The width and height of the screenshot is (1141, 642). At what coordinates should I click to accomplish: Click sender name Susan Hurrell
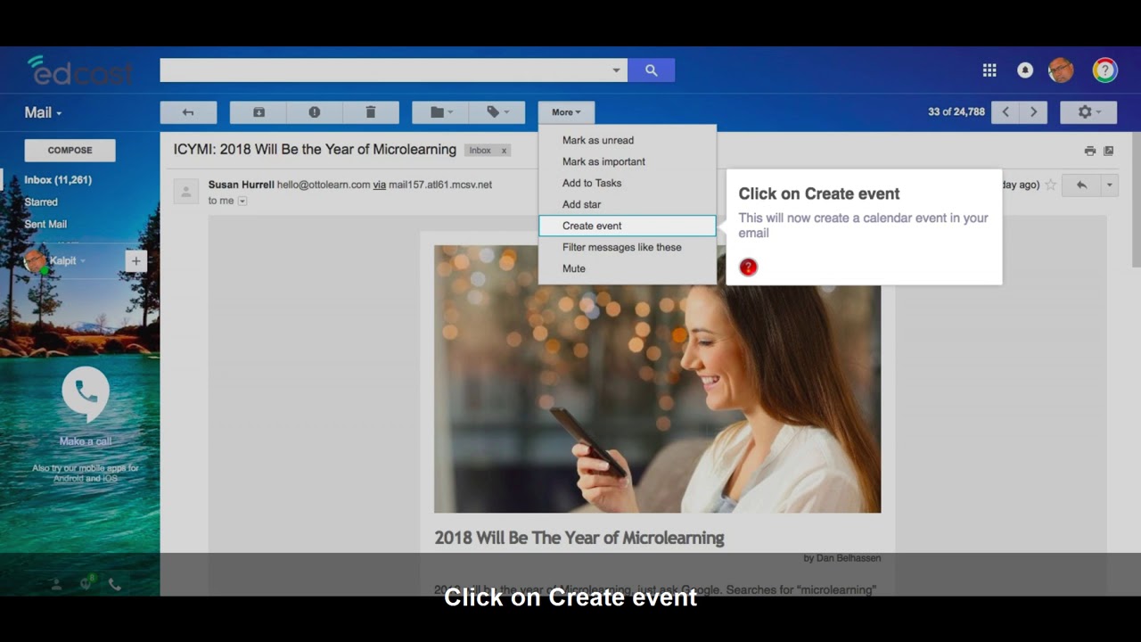pyautogui.click(x=241, y=185)
